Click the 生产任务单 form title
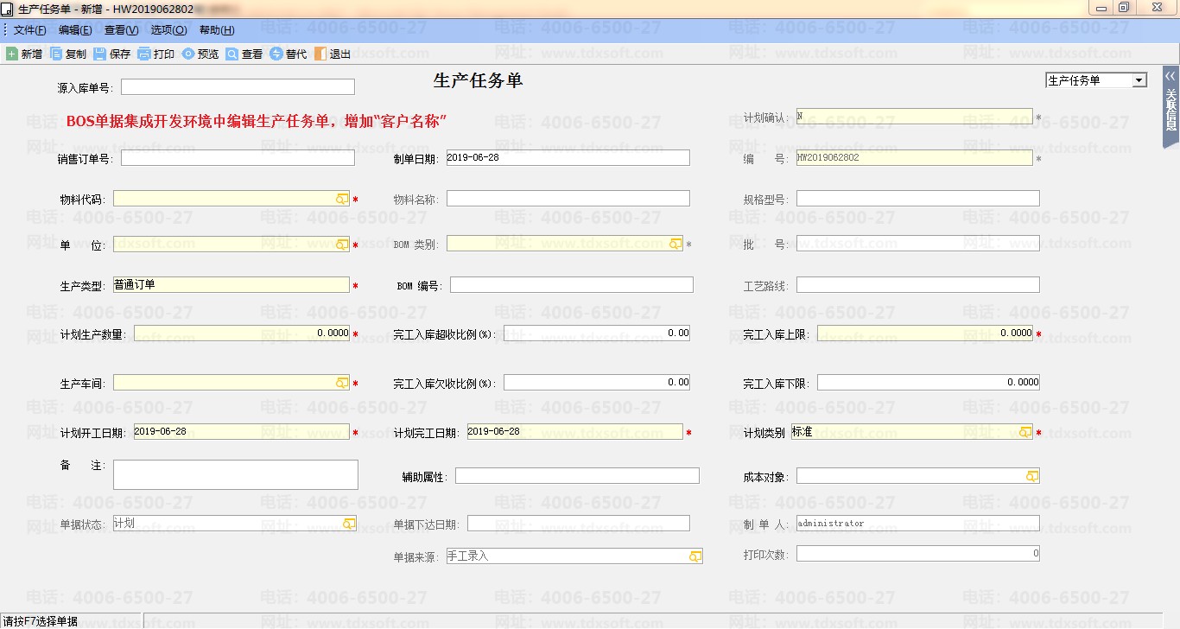Image resolution: width=1180 pixels, height=629 pixels. (478, 81)
